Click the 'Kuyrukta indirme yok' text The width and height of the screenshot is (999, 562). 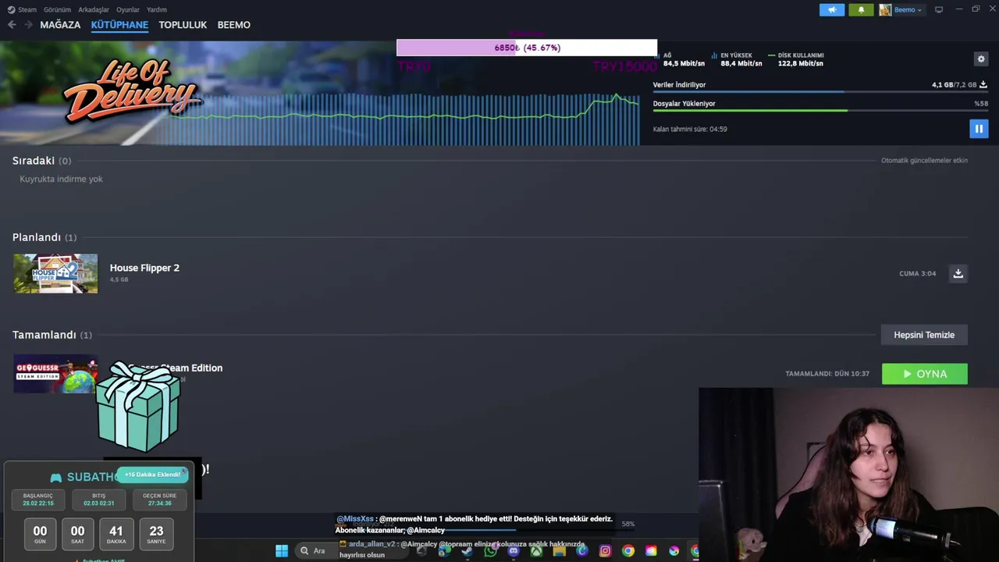pos(61,179)
